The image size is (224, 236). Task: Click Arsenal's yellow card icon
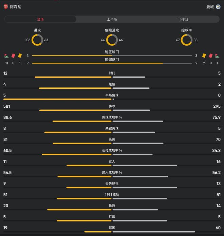coord(20,56)
